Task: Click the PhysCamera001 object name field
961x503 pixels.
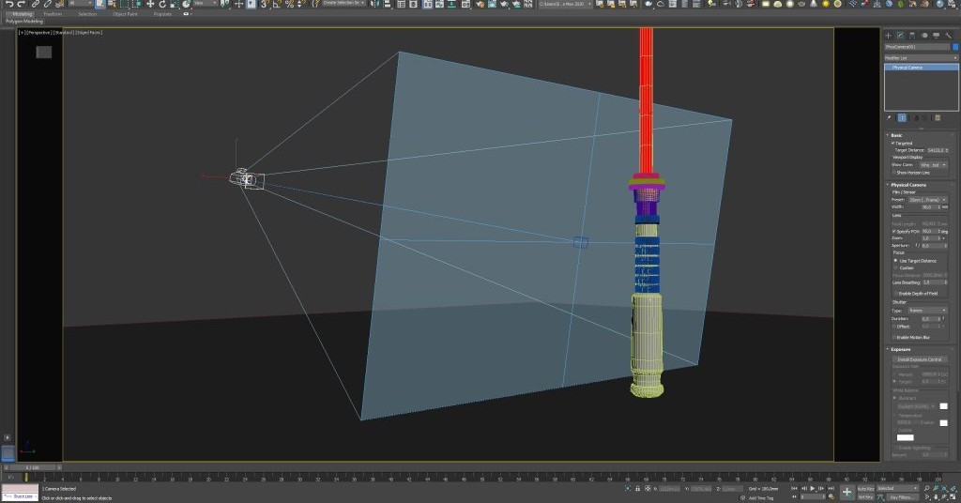Action: click(x=918, y=47)
